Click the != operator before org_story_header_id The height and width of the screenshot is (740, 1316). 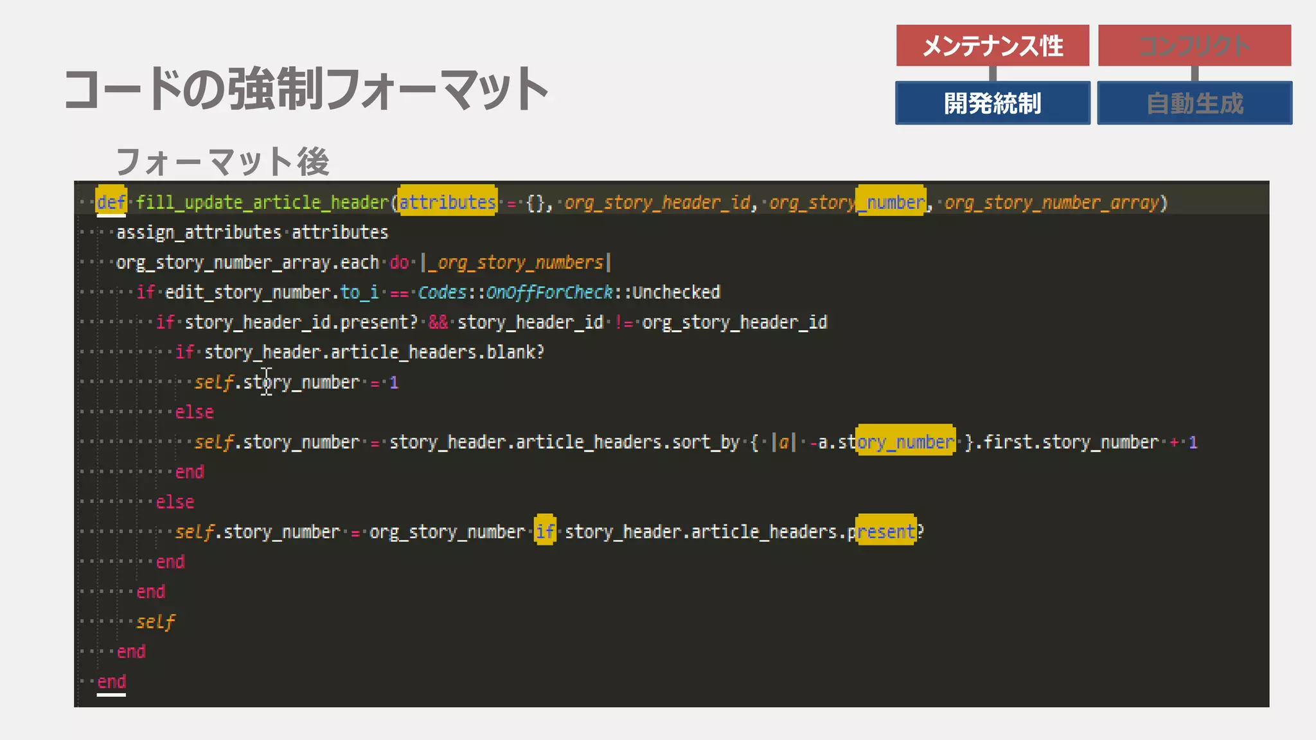[x=623, y=322]
